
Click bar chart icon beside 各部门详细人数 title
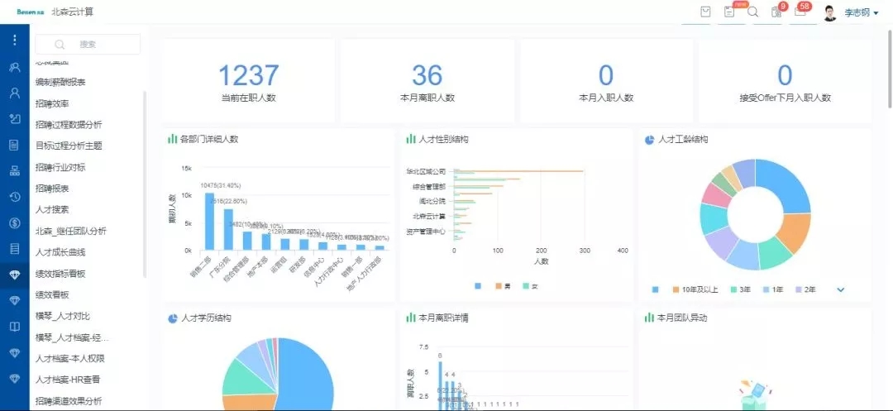point(172,139)
